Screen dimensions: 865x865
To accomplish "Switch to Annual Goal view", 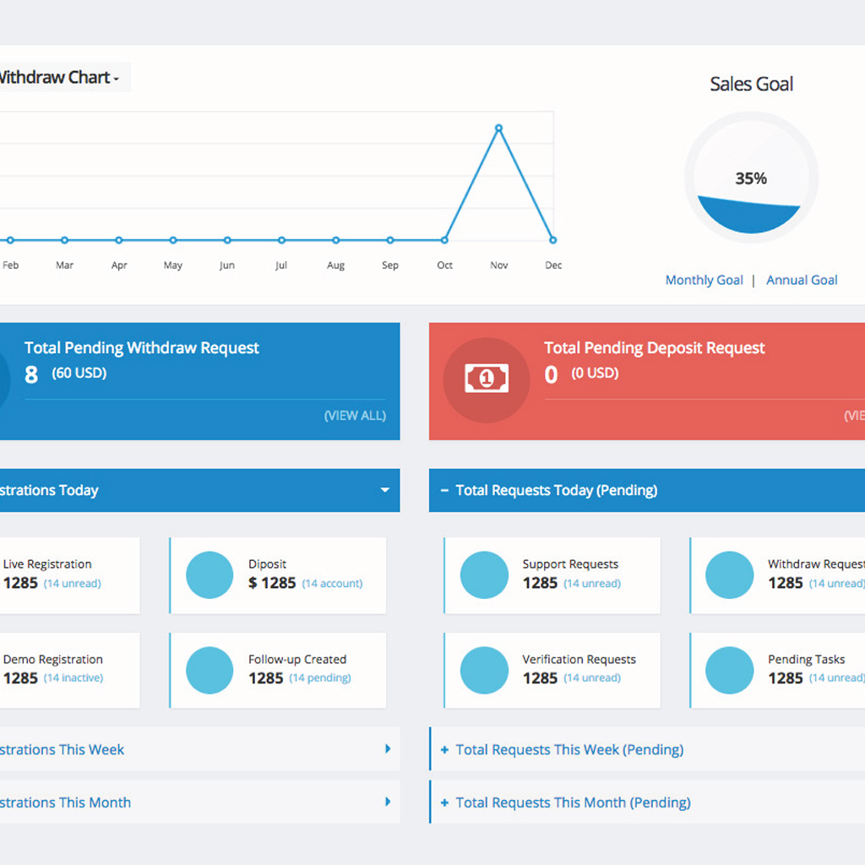I will pos(801,280).
